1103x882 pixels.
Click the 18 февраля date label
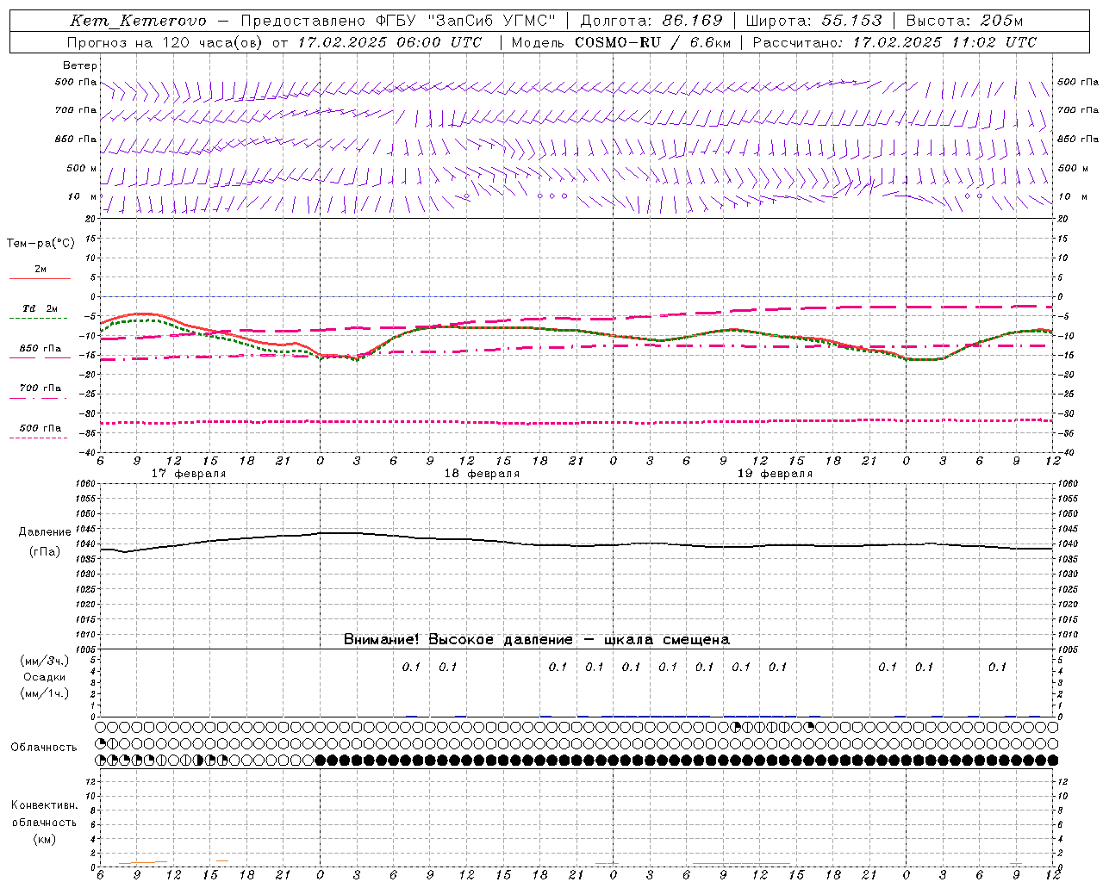click(482, 474)
